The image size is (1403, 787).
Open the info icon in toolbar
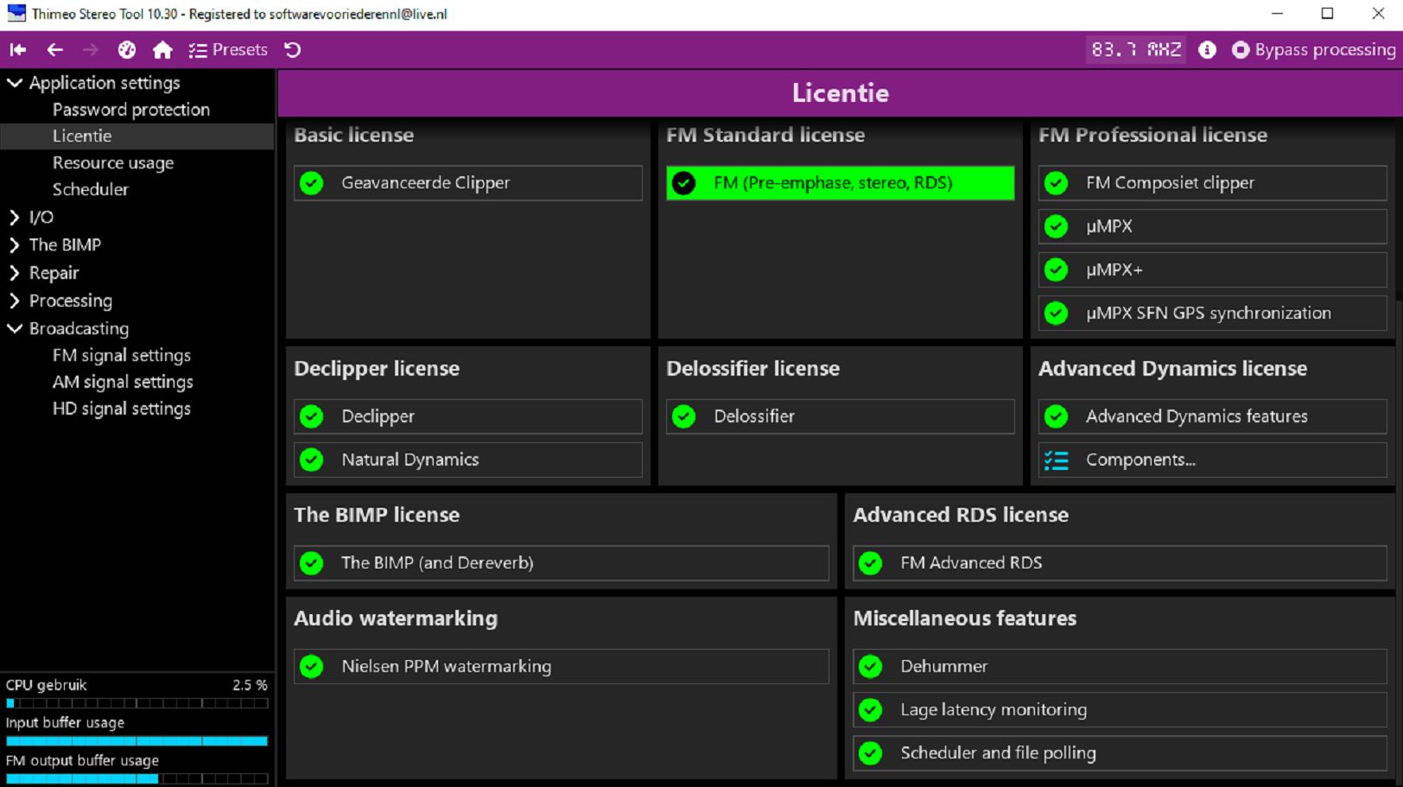[x=1207, y=50]
